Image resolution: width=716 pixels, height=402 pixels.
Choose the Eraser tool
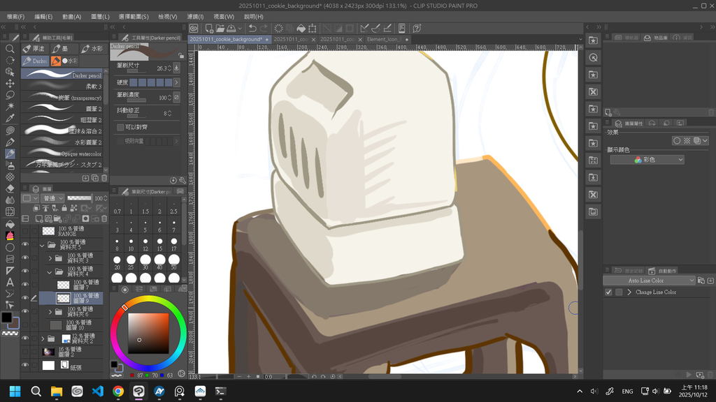pos(10,188)
